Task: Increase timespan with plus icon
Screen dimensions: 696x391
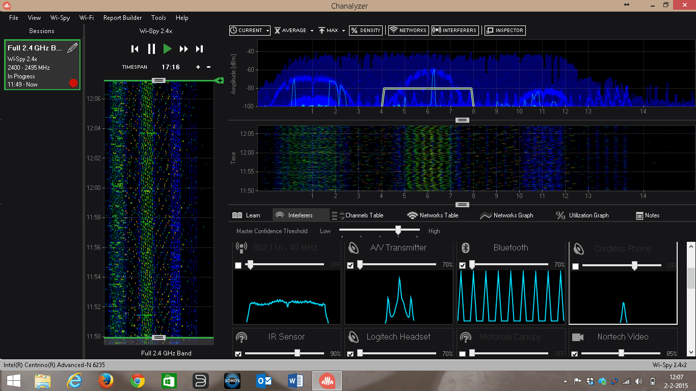Action: pos(198,67)
